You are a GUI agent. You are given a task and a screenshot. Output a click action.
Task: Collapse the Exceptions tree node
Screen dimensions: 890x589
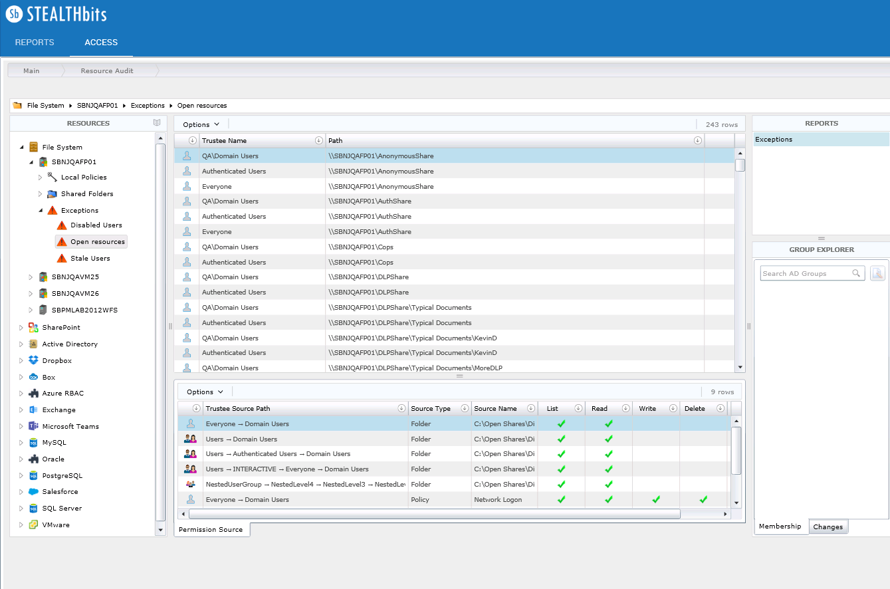40,210
